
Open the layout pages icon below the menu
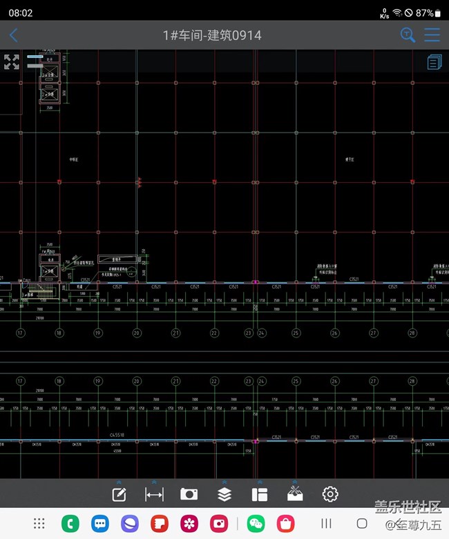(434, 63)
